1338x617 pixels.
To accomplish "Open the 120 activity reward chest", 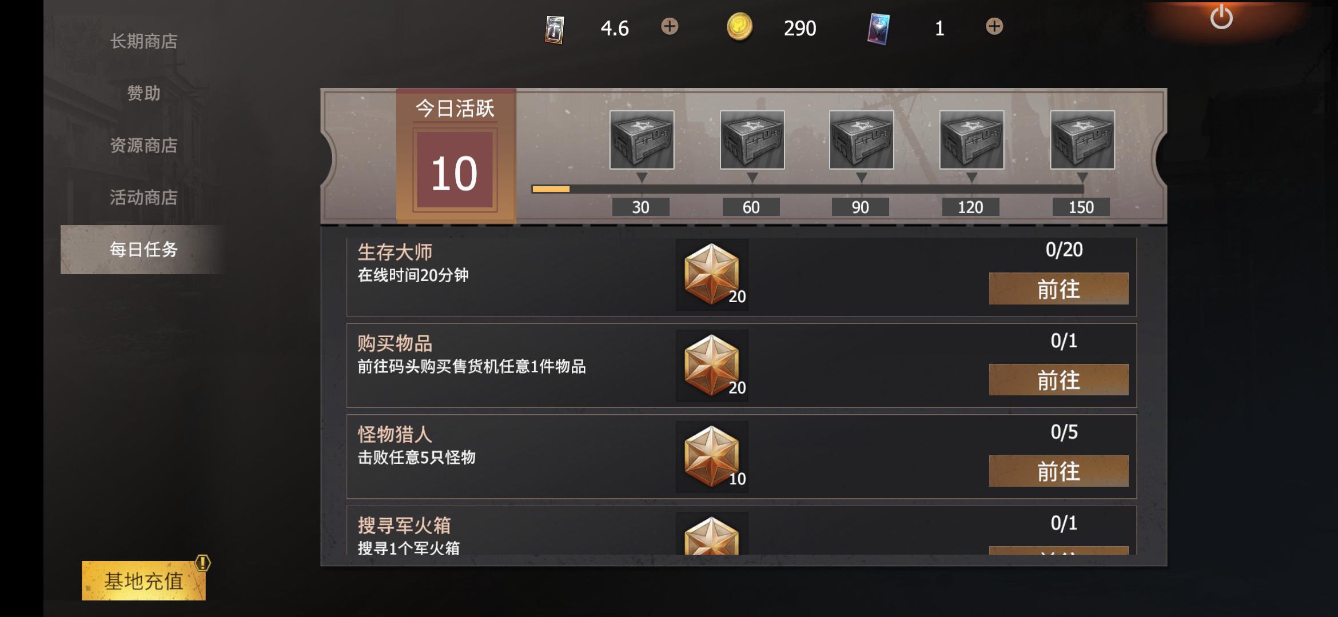I will 971,140.
